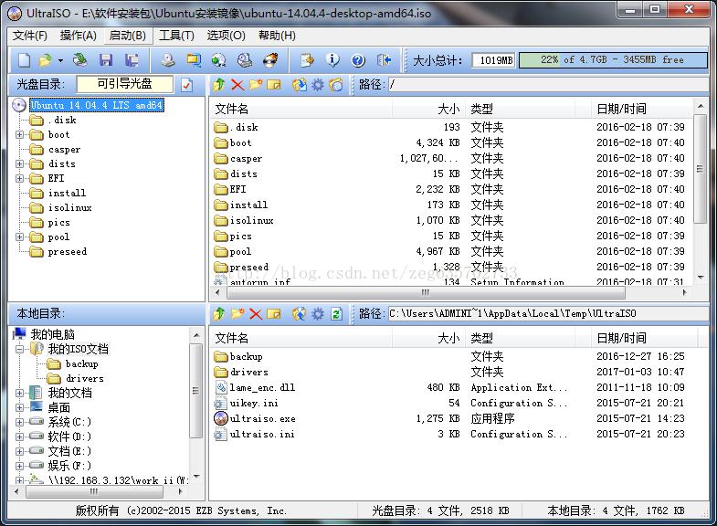The height and width of the screenshot is (526, 717).
Task: Click the Up folder icon in disc pane toolbar
Action: [219, 85]
